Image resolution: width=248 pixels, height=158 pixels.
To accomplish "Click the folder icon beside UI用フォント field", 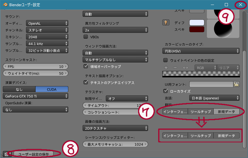I will click(237, 84).
